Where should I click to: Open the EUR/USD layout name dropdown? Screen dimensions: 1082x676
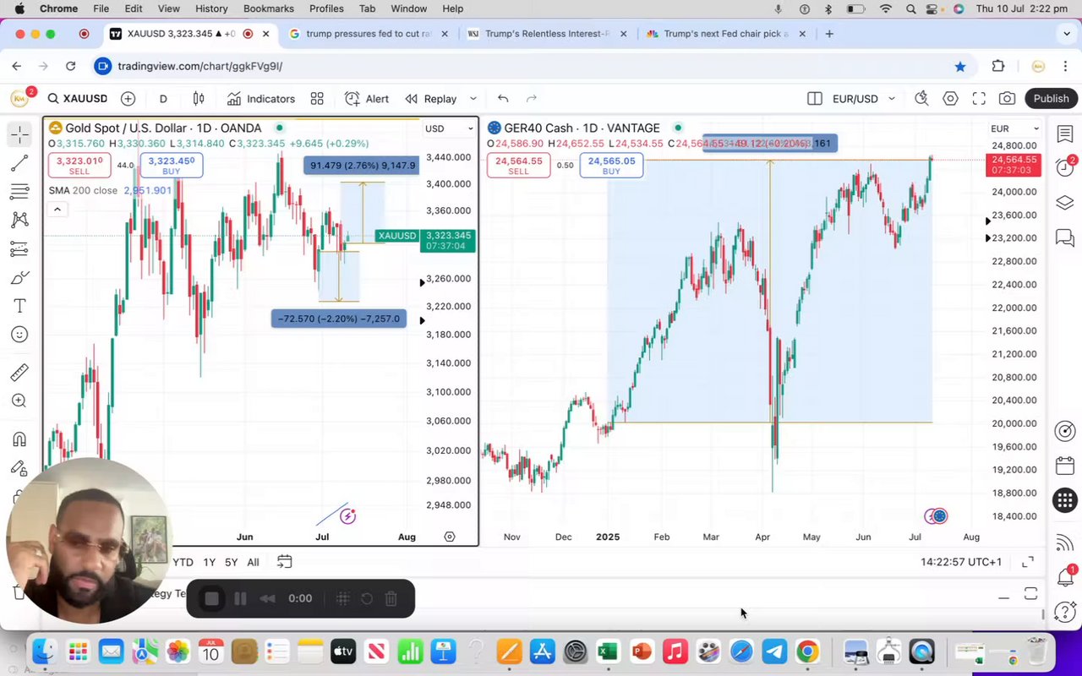tap(863, 99)
